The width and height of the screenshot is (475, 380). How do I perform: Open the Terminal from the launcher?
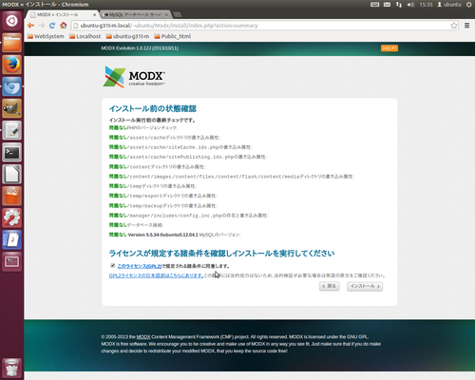(x=12, y=152)
